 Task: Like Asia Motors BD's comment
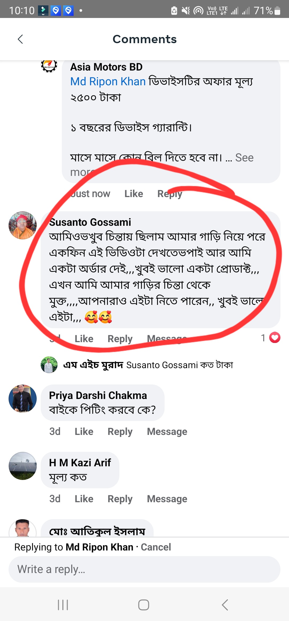point(134,194)
